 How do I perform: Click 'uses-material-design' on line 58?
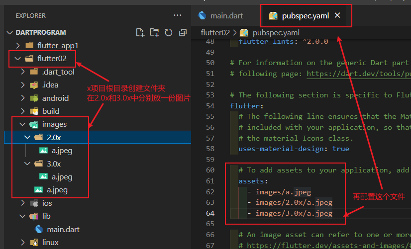(x=281, y=149)
